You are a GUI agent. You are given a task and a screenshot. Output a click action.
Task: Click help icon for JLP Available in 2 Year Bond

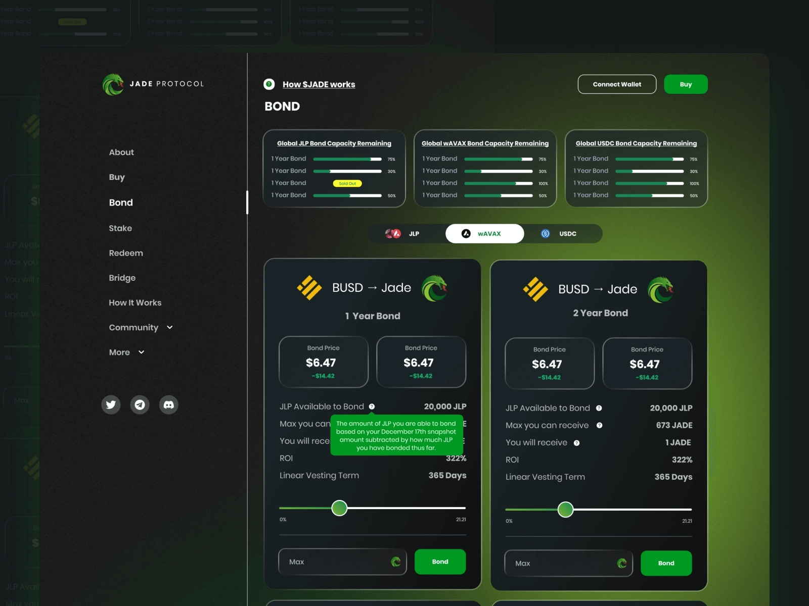(599, 408)
